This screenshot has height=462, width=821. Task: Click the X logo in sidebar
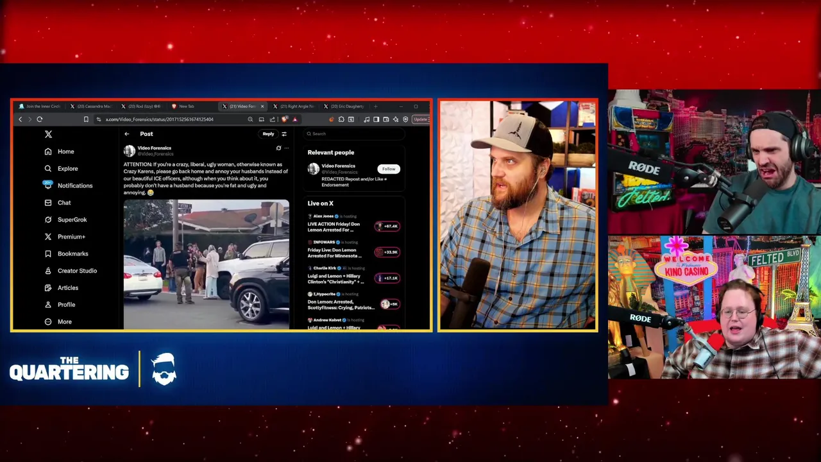(48, 134)
